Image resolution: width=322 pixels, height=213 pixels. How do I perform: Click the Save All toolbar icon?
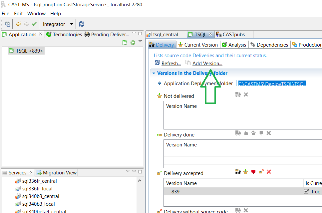coord(8,24)
